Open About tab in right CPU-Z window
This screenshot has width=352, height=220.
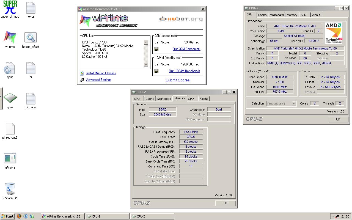click(x=316, y=15)
